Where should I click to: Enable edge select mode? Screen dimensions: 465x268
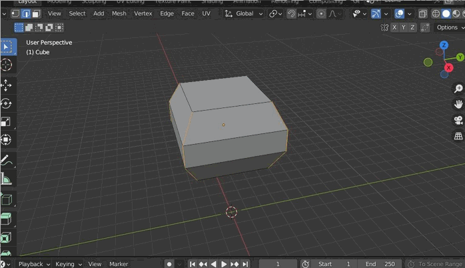(x=26, y=13)
